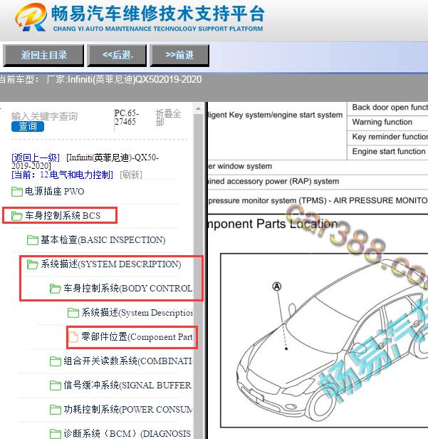Click the 返回主目录 button
The width and height of the screenshot is (428, 439).
pos(43,55)
